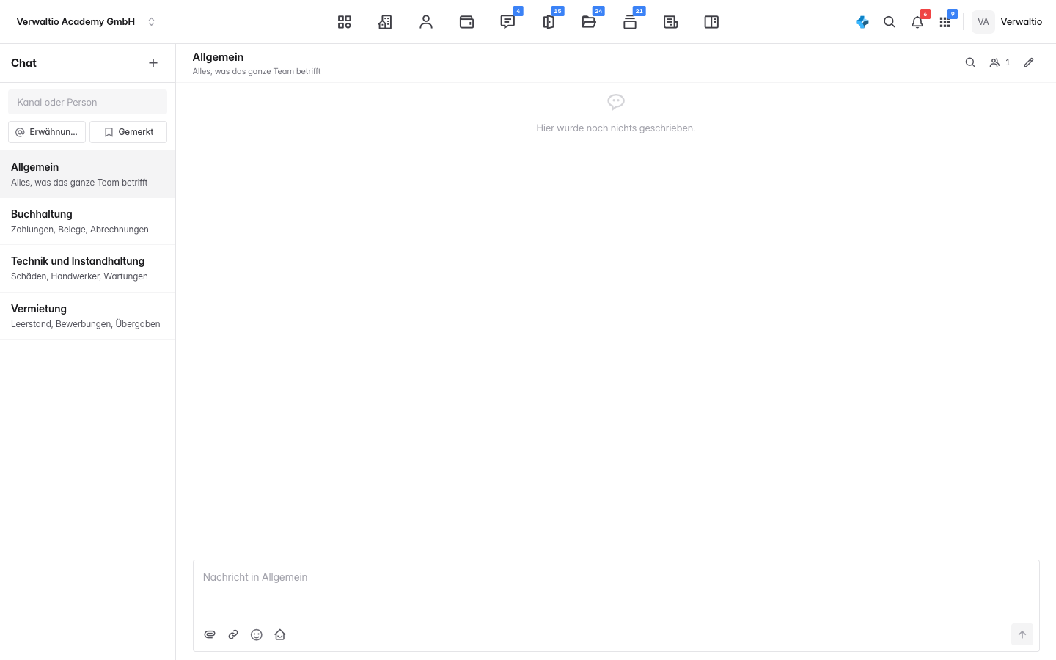Viewport: 1056px width, 660px height.
Task: Open the door icon with badge 15
Action: (x=549, y=22)
